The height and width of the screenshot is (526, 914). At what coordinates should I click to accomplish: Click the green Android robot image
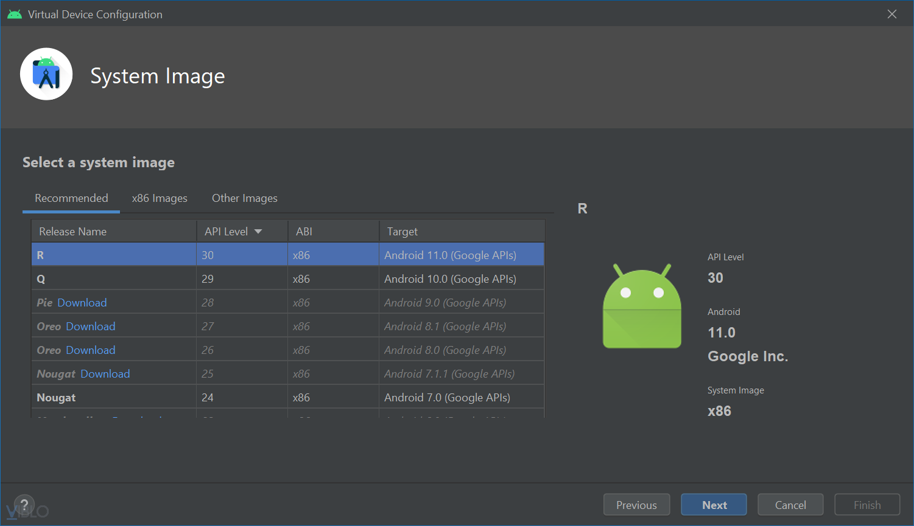[x=642, y=306]
